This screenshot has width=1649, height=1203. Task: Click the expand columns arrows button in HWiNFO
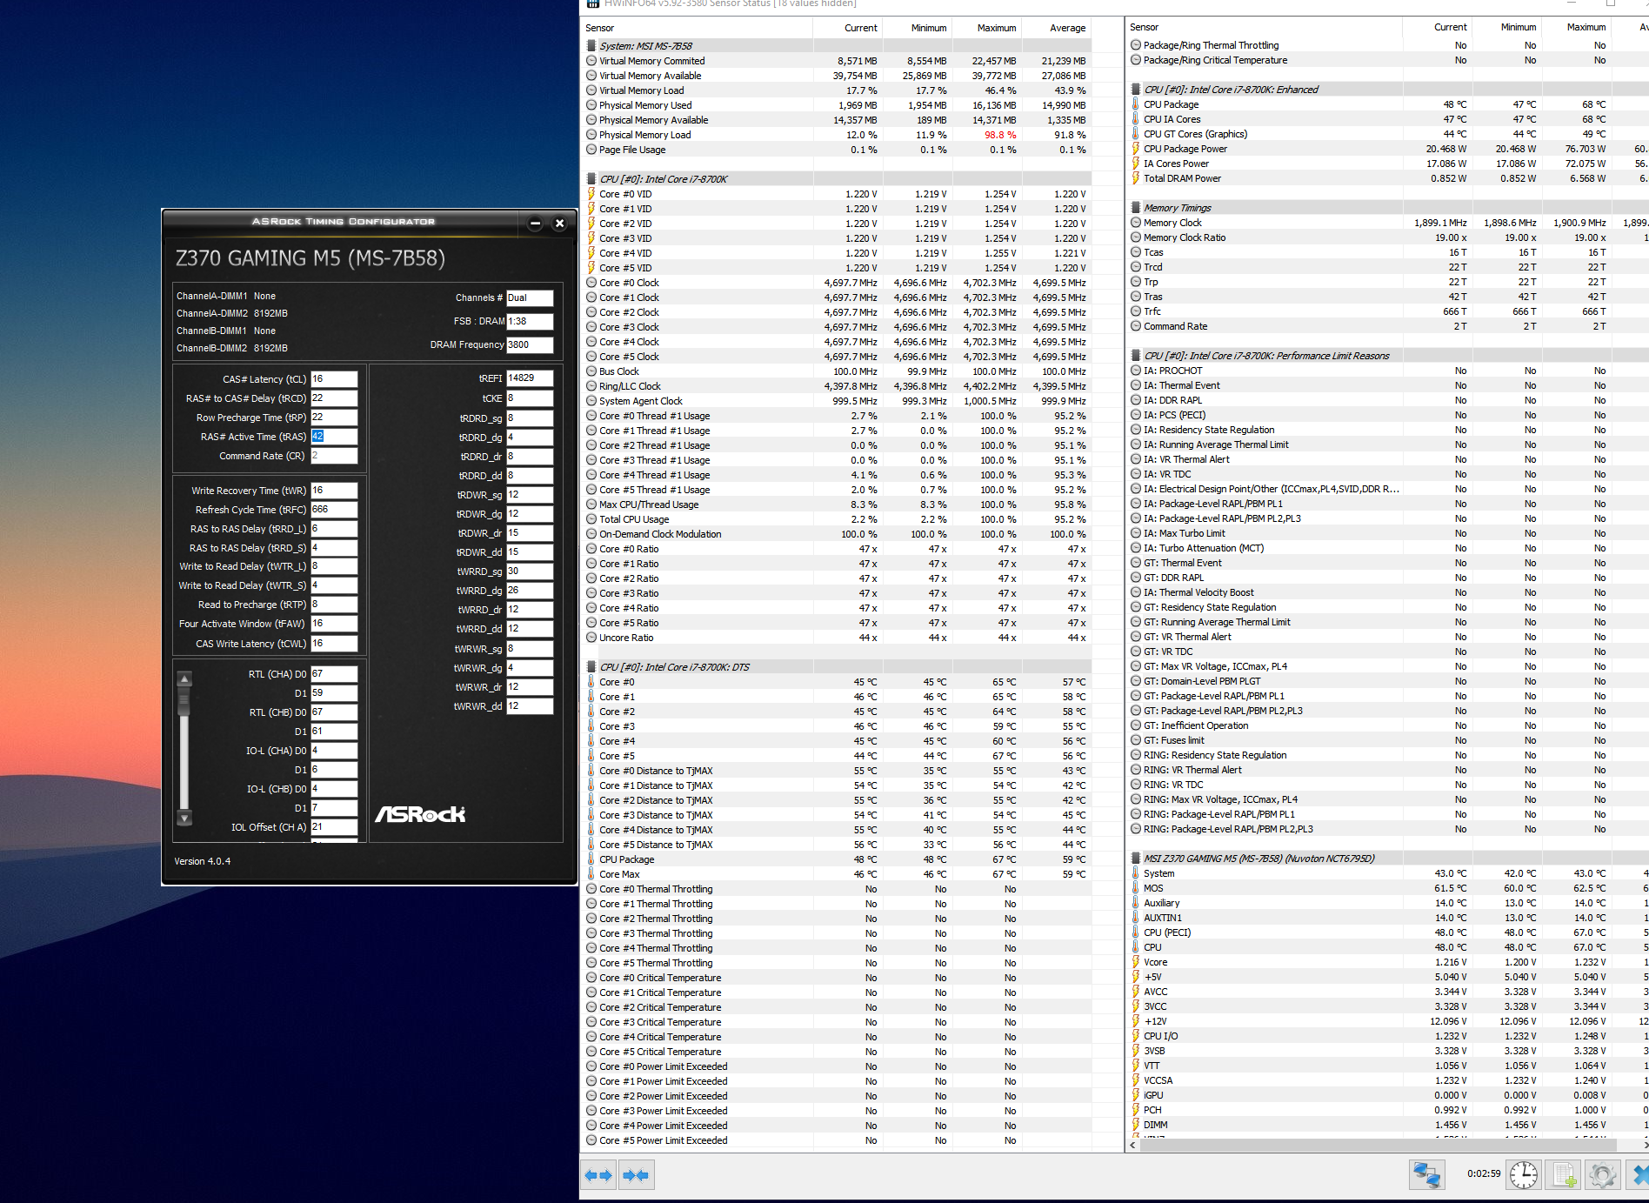point(598,1175)
